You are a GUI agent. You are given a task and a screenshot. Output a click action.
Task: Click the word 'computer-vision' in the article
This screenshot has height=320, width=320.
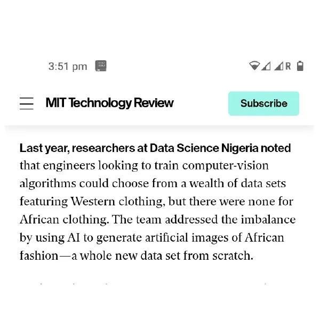click(231, 166)
